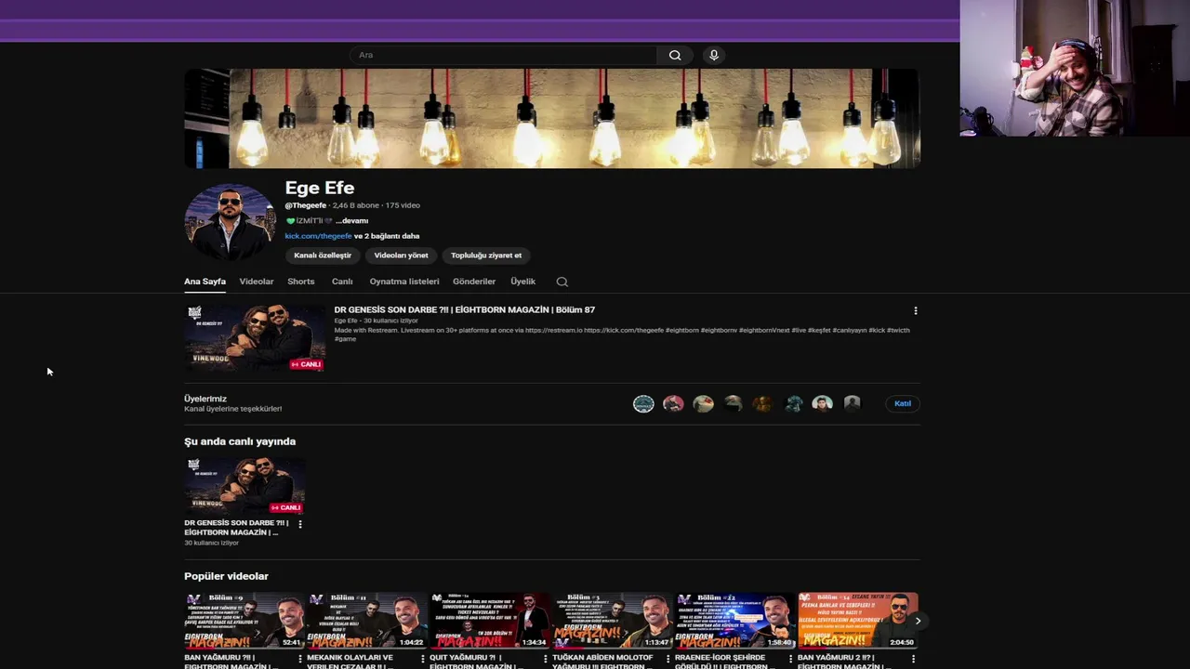This screenshot has height=669, width=1190.
Task: Open the RRAENEE-İGOR ŞEHİRDE GÖRÜLDÜ thumbnail
Action: (x=735, y=621)
